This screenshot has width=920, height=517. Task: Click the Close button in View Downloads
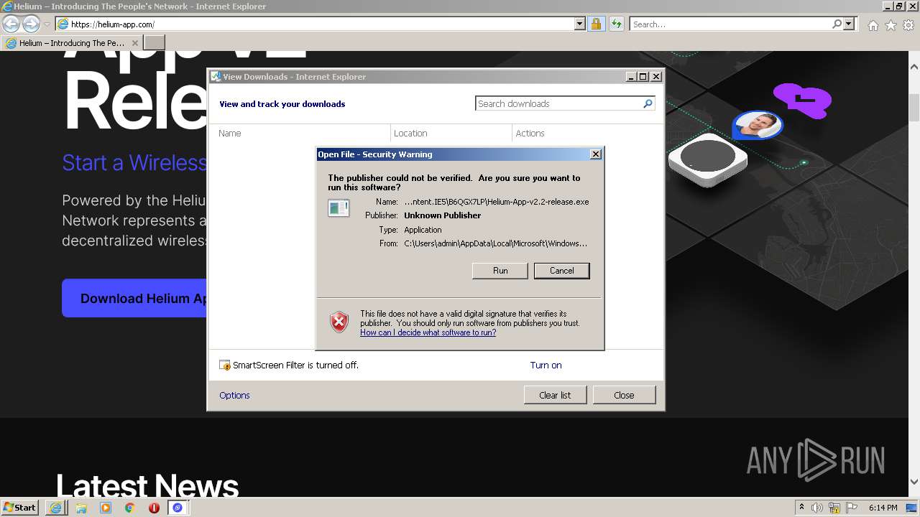624,395
